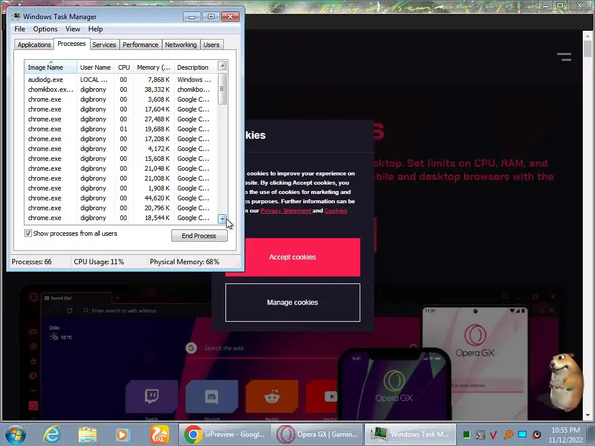Screen dimensions: 595x446
Task: Launch UC Browser from the taskbar
Action: 159,434
